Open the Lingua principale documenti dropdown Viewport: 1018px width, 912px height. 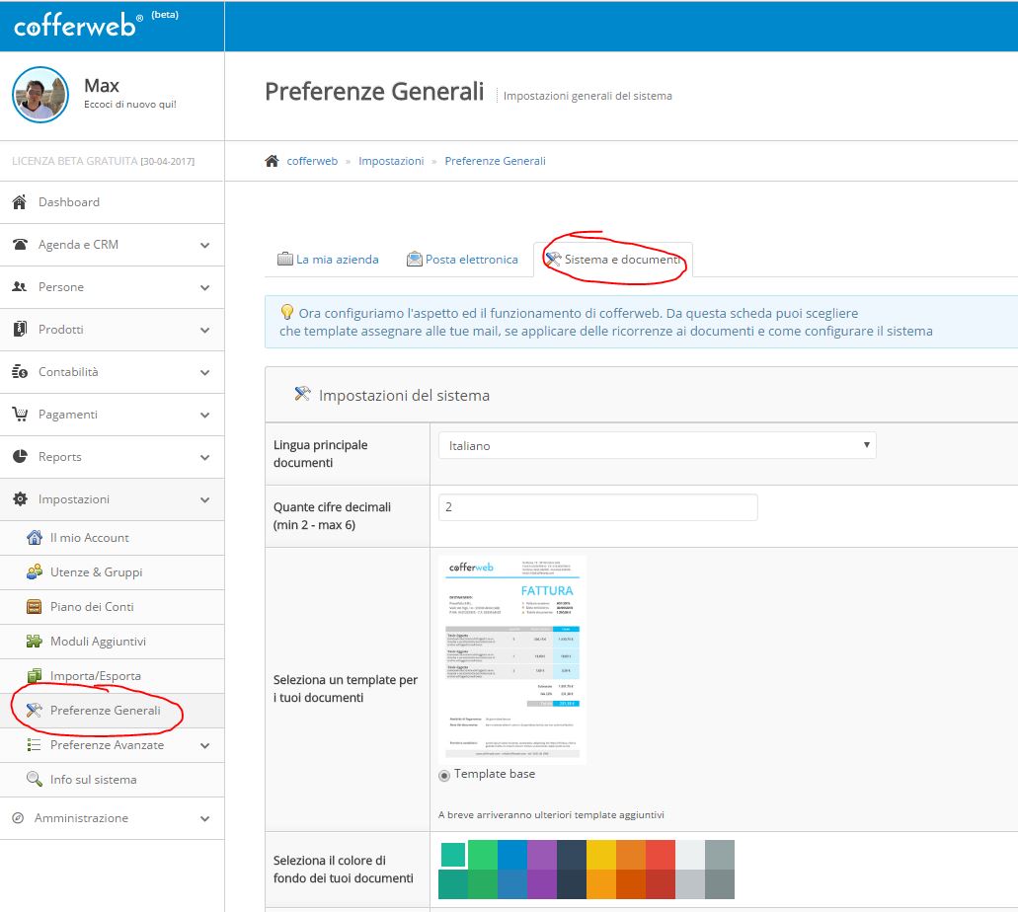[657, 445]
